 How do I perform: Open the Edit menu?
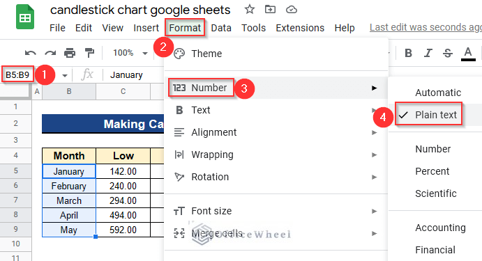[84, 28]
